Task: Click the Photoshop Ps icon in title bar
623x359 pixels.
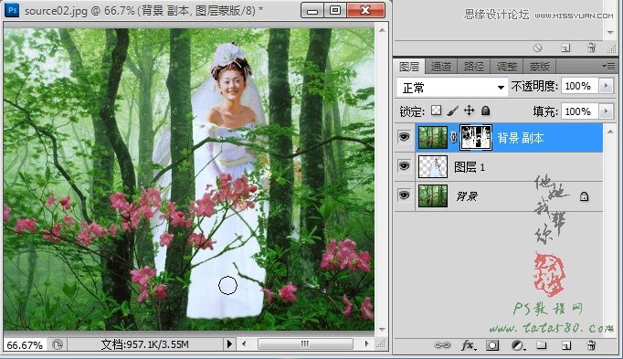Action: coord(12,9)
